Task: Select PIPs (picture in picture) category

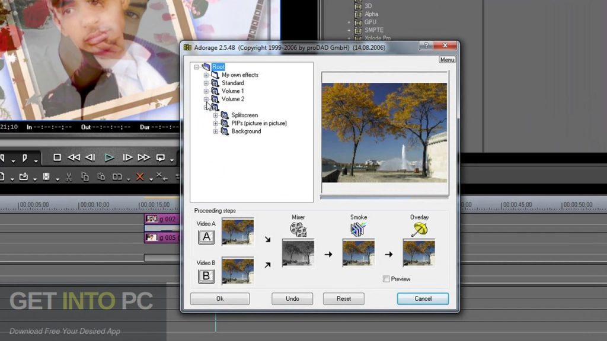Action: coord(259,123)
